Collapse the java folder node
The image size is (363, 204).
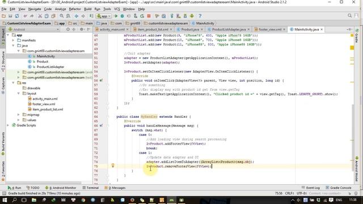point(14,45)
